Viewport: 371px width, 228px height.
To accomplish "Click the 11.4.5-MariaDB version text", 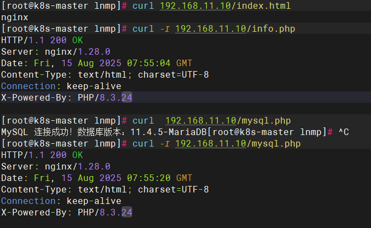I will 169,132.
